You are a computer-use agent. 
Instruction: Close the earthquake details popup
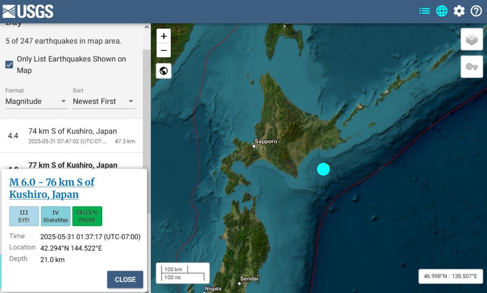pyautogui.click(x=125, y=279)
